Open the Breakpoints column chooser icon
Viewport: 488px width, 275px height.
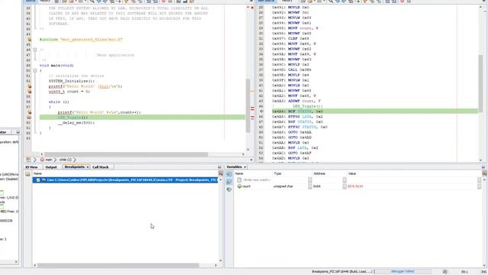[x=220, y=173]
